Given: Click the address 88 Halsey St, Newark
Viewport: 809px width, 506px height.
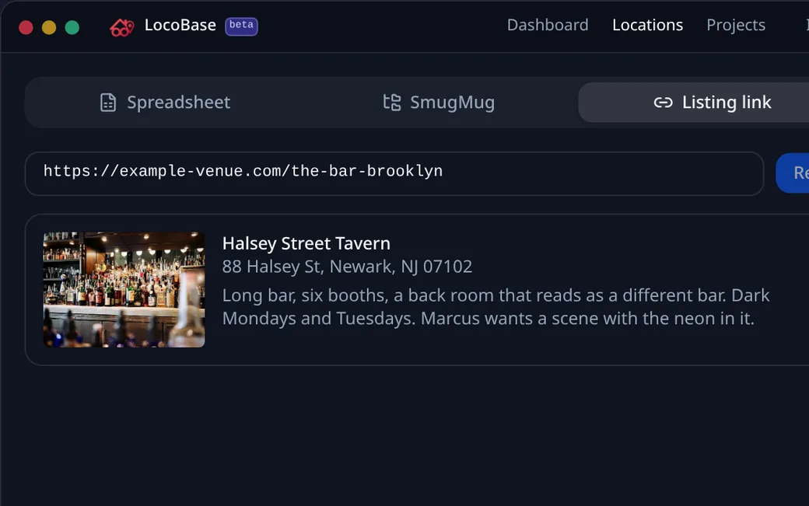Looking at the screenshot, I should (347, 267).
